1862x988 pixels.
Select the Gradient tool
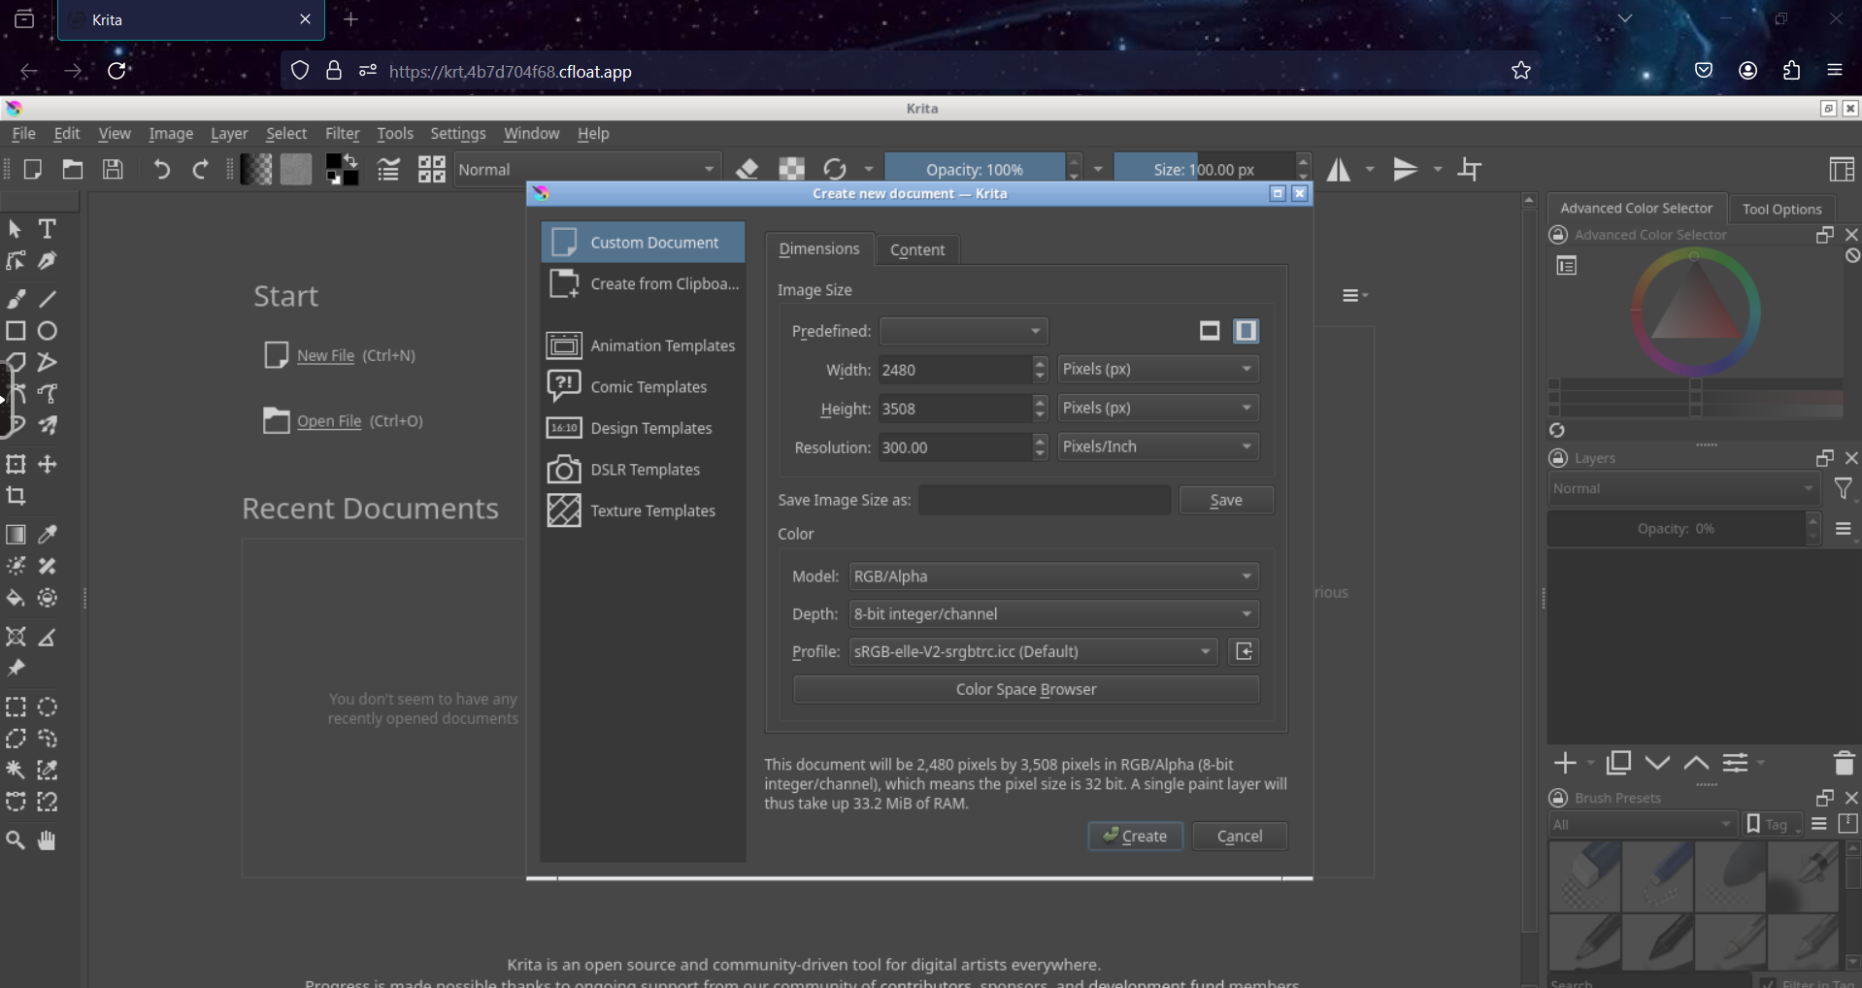[16, 535]
